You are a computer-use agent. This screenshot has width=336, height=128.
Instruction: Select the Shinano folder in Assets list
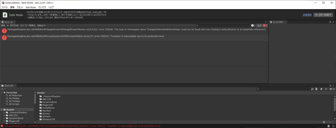(45, 116)
